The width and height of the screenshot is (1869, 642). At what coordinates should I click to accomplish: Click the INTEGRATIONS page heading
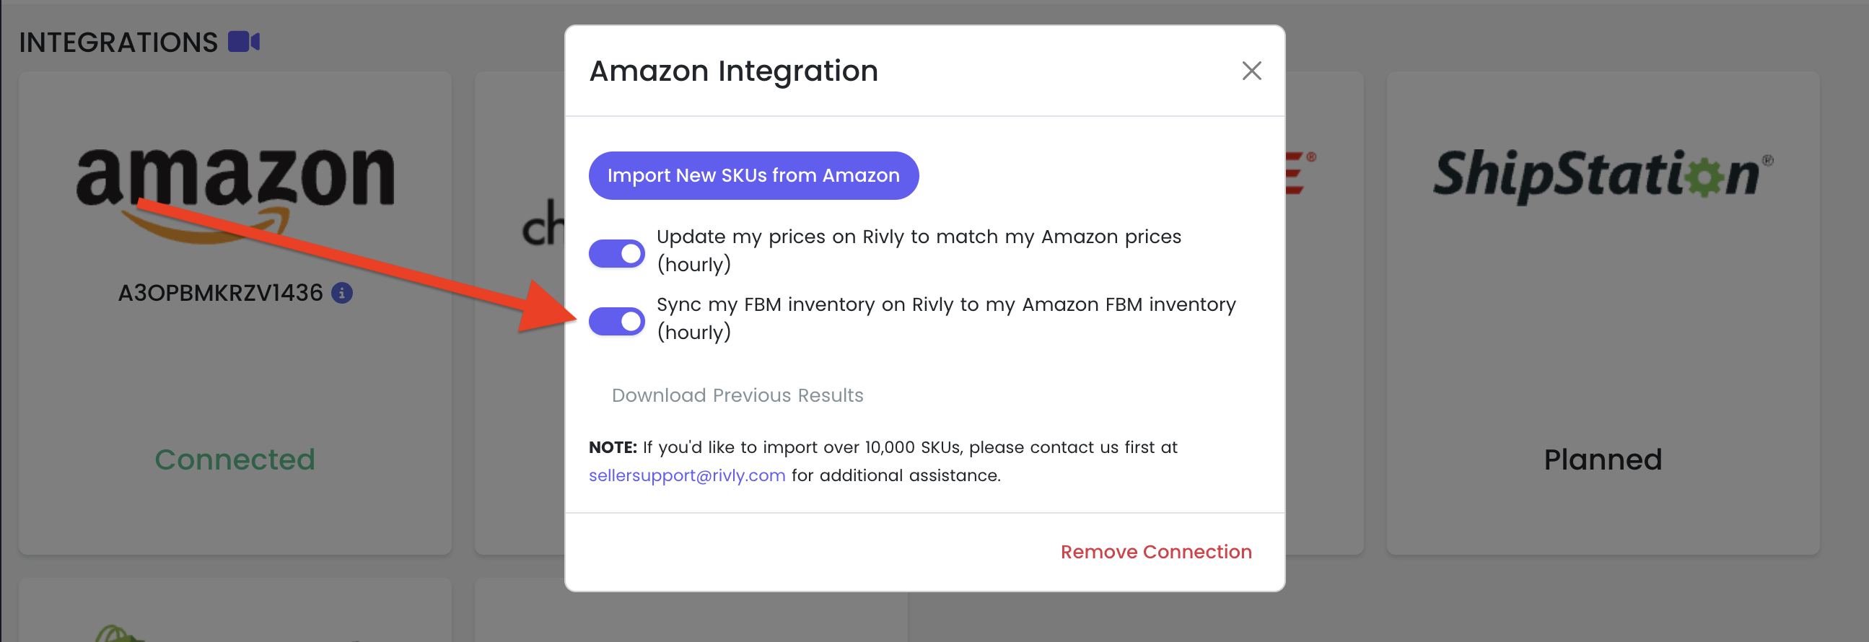tap(118, 43)
